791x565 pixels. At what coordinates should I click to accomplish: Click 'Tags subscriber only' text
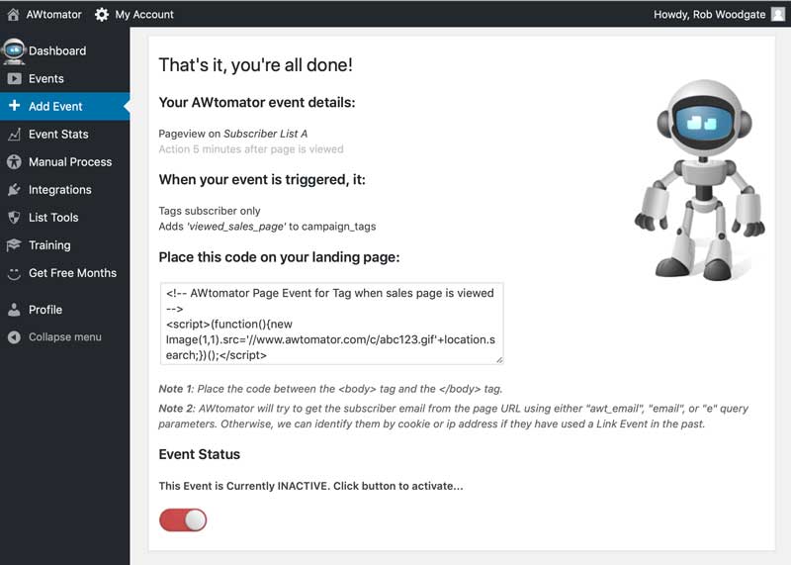pos(210,211)
